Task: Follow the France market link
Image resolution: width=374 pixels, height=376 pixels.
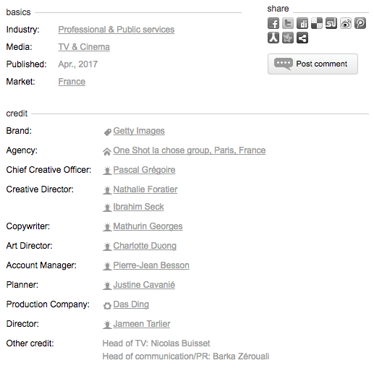Action: click(x=72, y=82)
